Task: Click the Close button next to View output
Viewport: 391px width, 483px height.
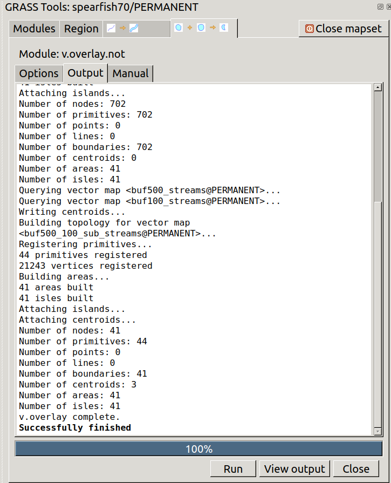Action: [x=356, y=469]
